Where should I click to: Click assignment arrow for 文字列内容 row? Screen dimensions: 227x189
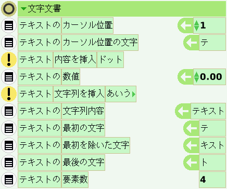pyautogui.click(x=183, y=111)
